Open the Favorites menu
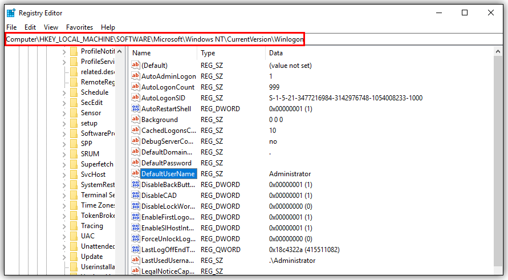 [79, 27]
